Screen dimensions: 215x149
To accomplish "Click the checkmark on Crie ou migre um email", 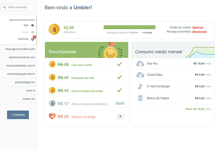I will [119, 90].
